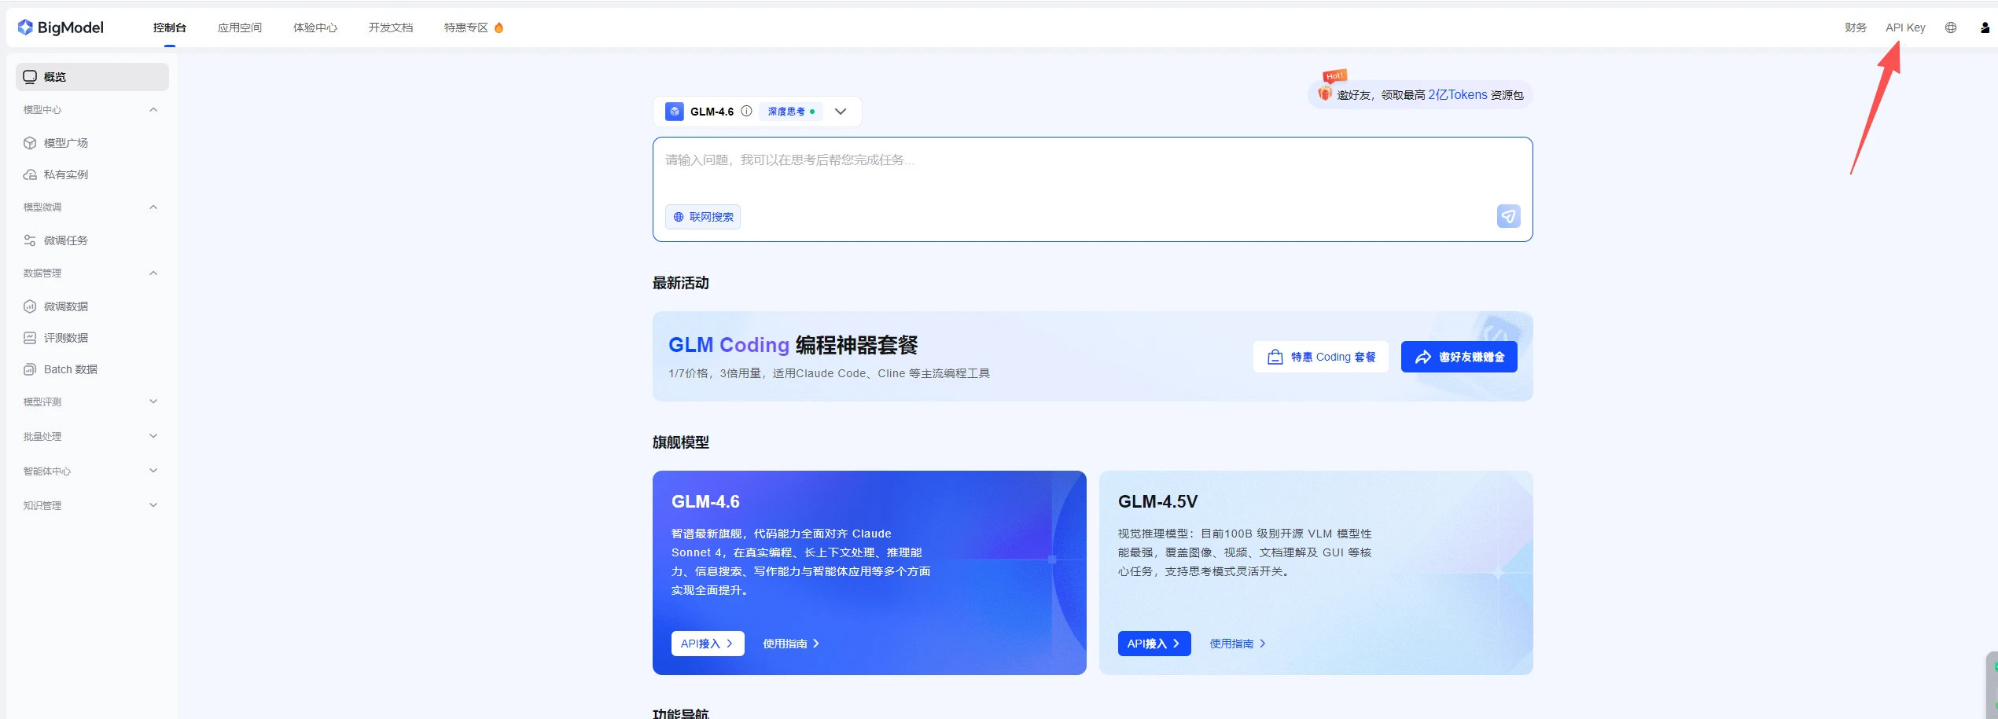Open 私有实例 in the sidebar
The height and width of the screenshot is (719, 1998).
click(x=65, y=174)
